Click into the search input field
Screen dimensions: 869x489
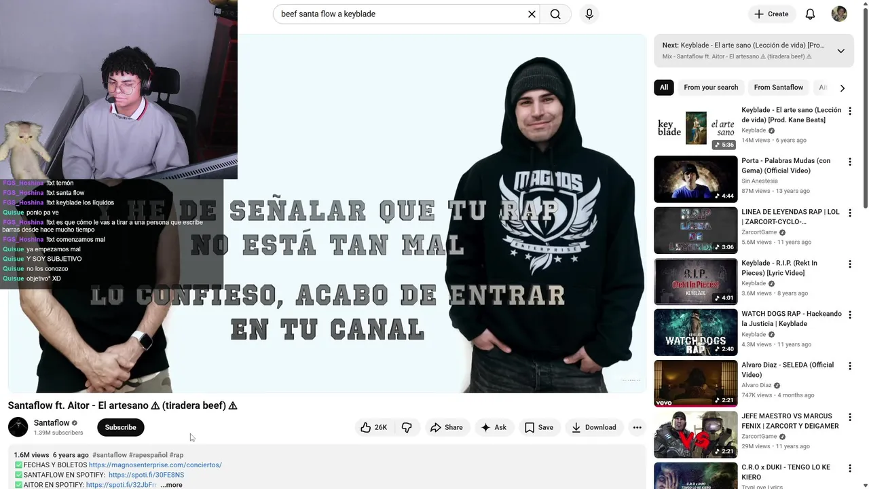click(x=401, y=14)
